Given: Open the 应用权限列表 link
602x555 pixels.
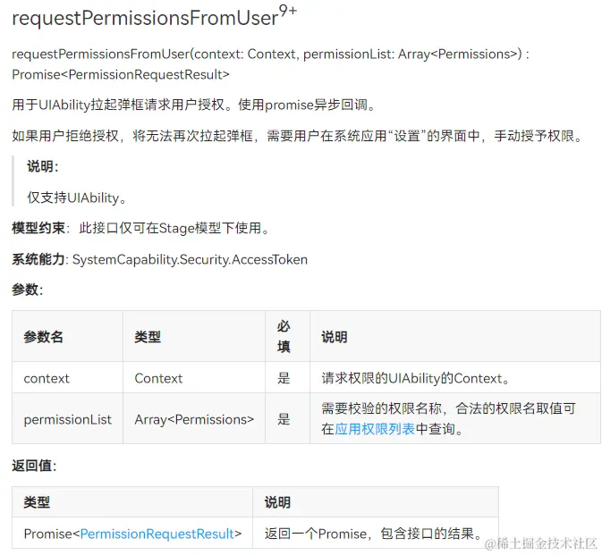Looking at the screenshot, I should point(375,429).
